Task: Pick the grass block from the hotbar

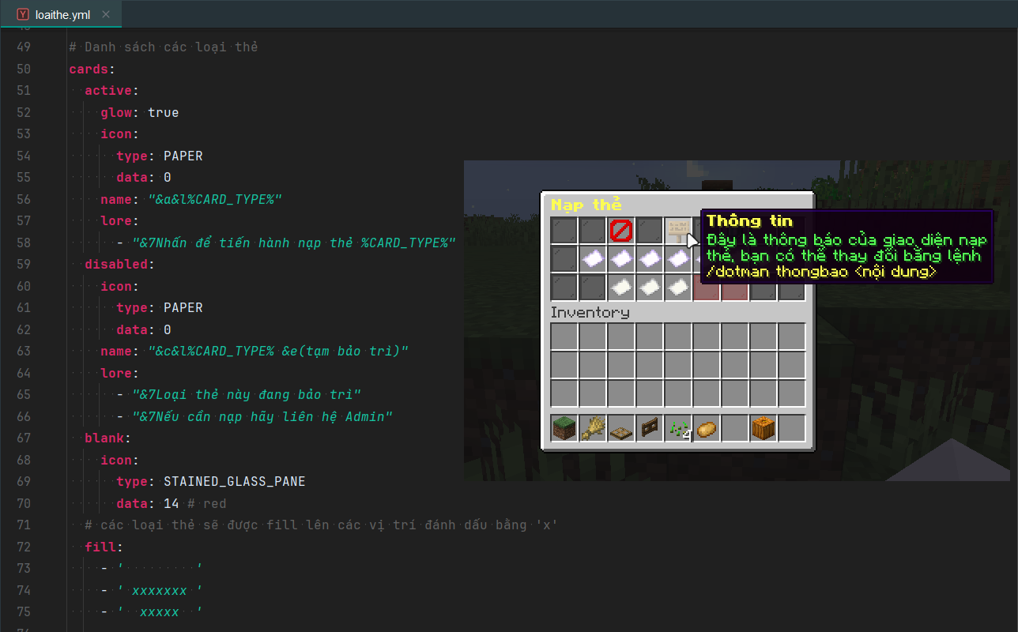Action: 564,428
